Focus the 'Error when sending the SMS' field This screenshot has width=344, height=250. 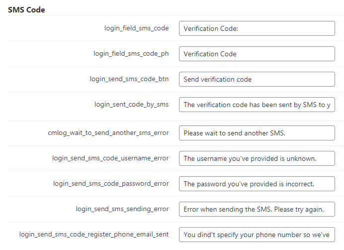pyautogui.click(x=257, y=209)
